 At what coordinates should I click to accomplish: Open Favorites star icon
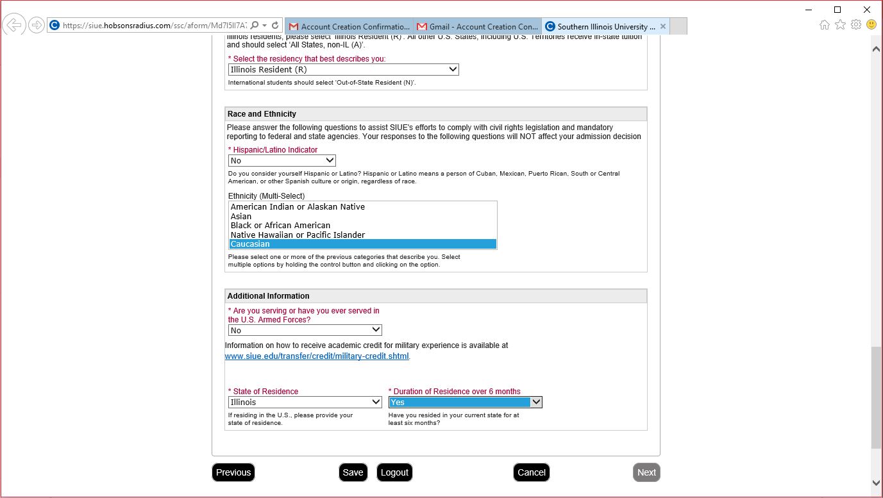(x=840, y=25)
